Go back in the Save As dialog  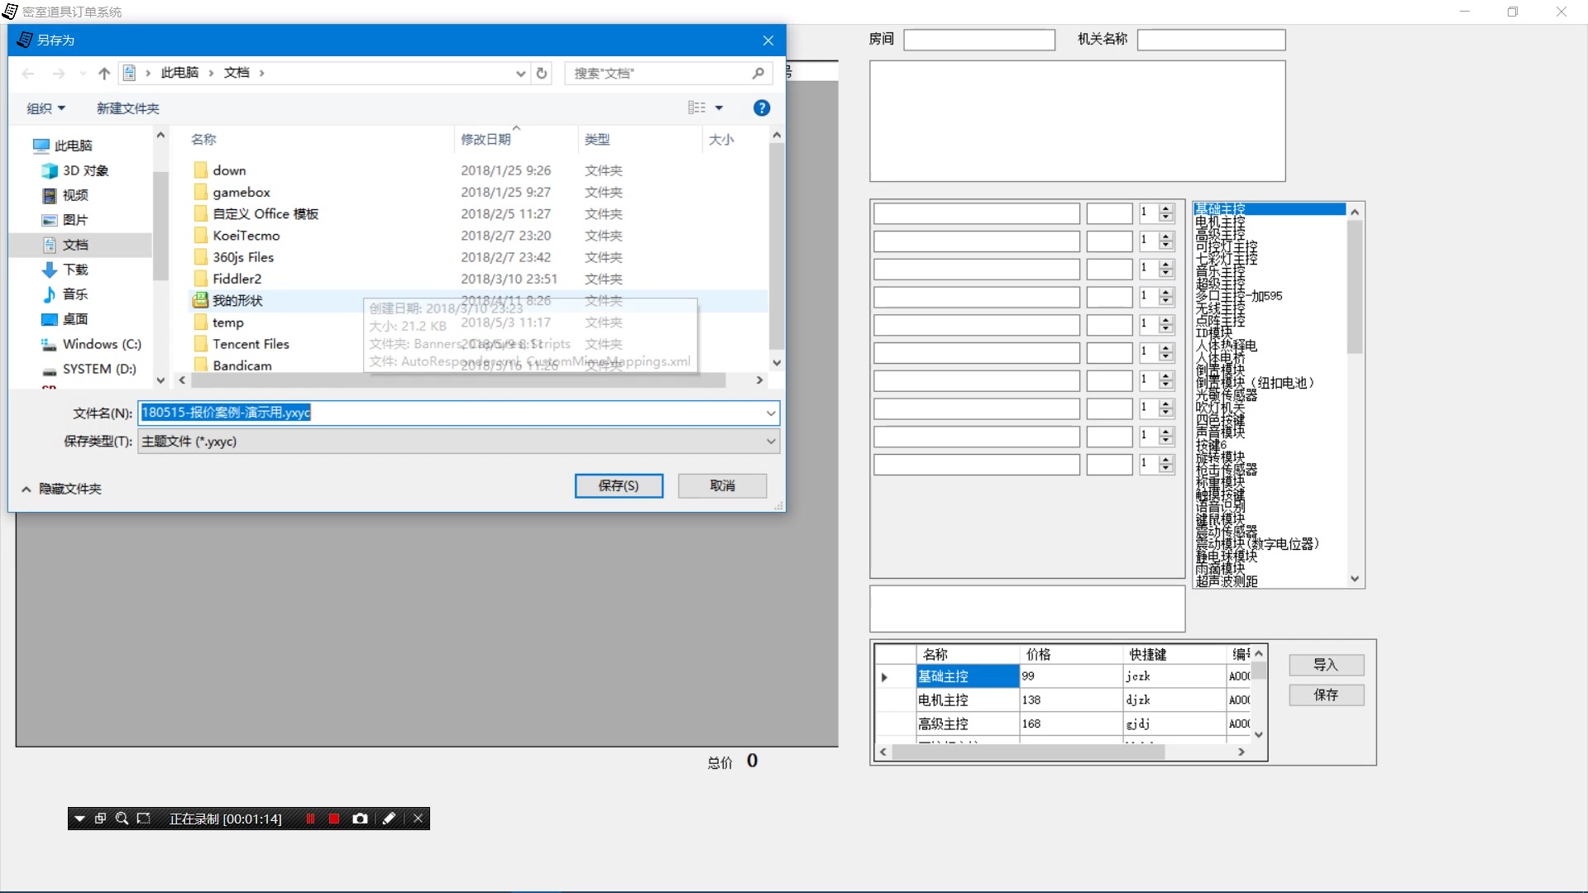(28, 74)
